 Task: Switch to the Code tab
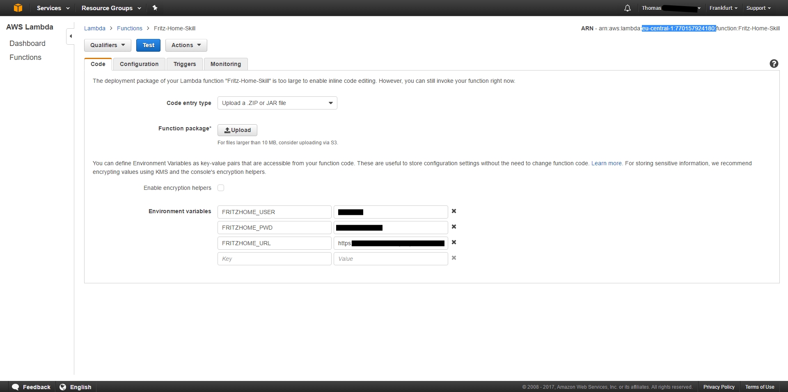[x=98, y=64]
